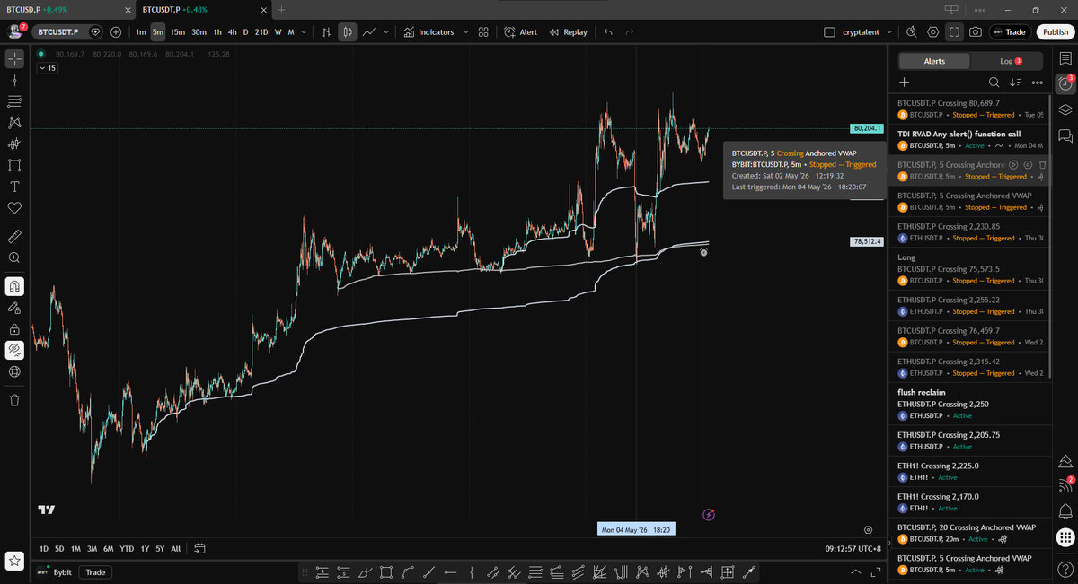Toggle the magnet mode icon

[x=14, y=286]
